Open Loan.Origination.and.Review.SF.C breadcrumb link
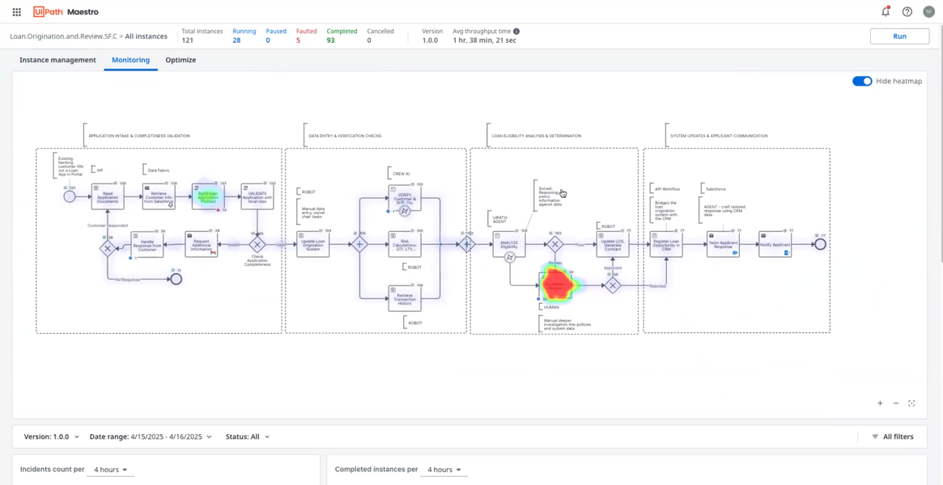943x485 pixels. click(65, 36)
